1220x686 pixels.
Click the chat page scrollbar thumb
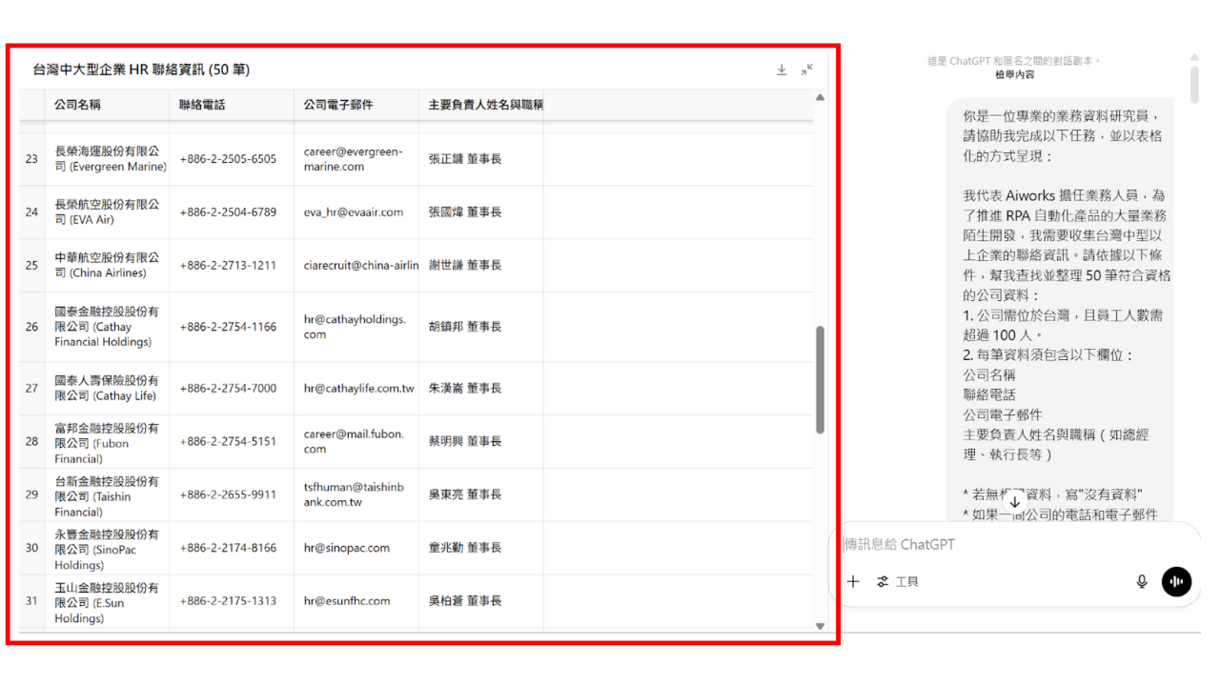tap(1194, 83)
